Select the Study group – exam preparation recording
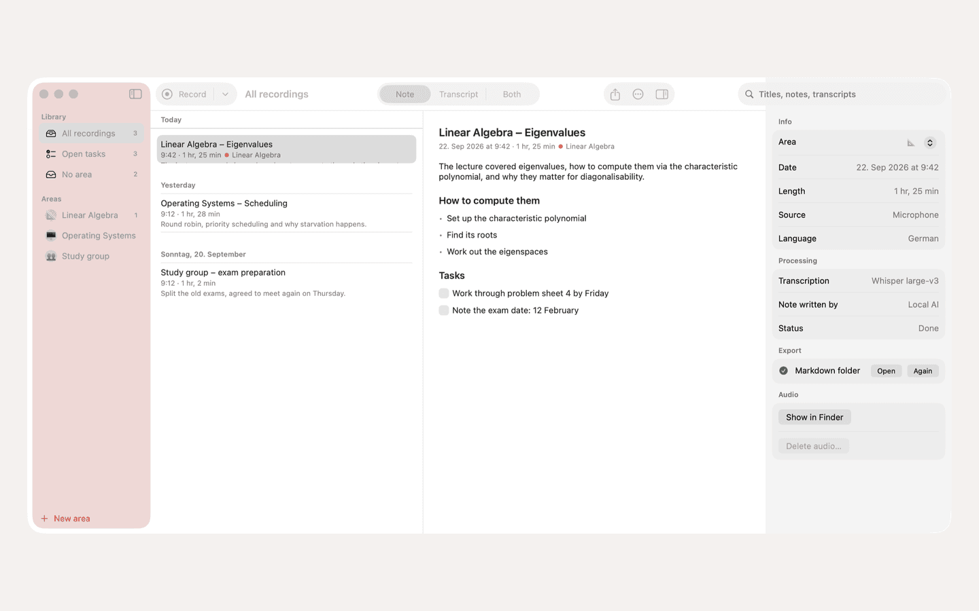 (x=286, y=282)
